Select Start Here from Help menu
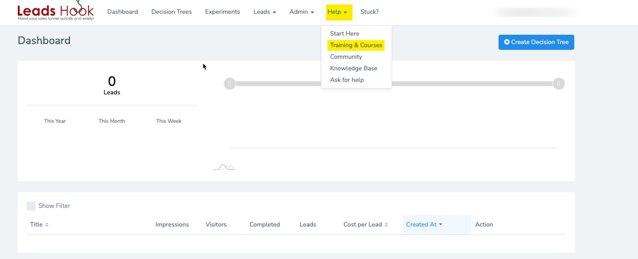 point(344,33)
